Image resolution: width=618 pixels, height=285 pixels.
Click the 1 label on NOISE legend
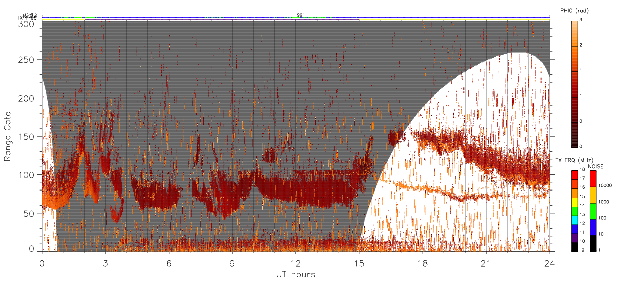[599, 250]
